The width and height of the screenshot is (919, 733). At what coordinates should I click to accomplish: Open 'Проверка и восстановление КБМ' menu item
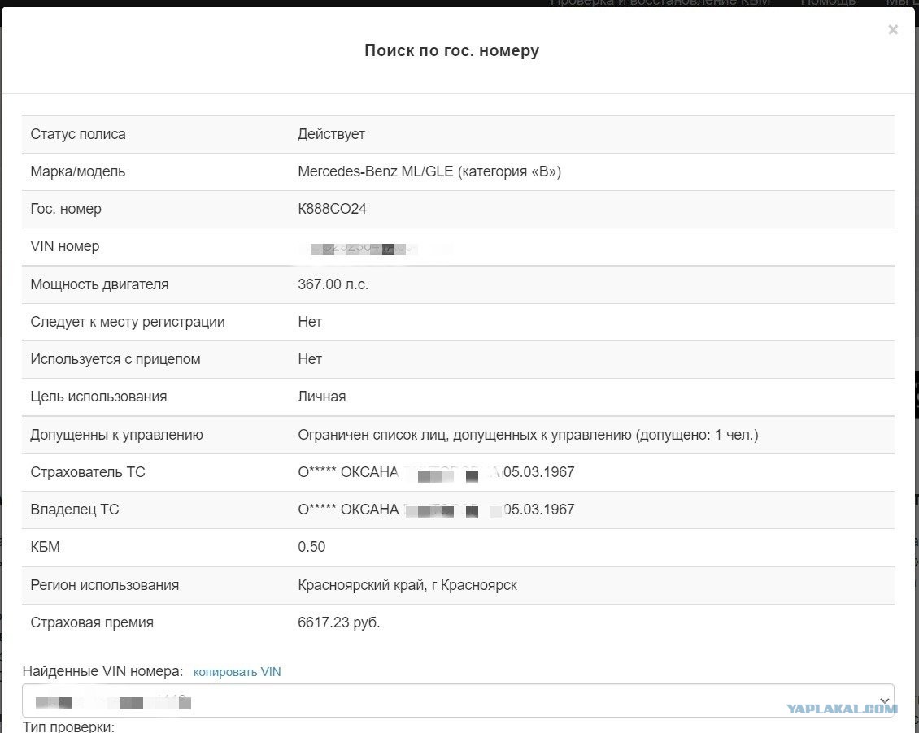tap(660, 3)
